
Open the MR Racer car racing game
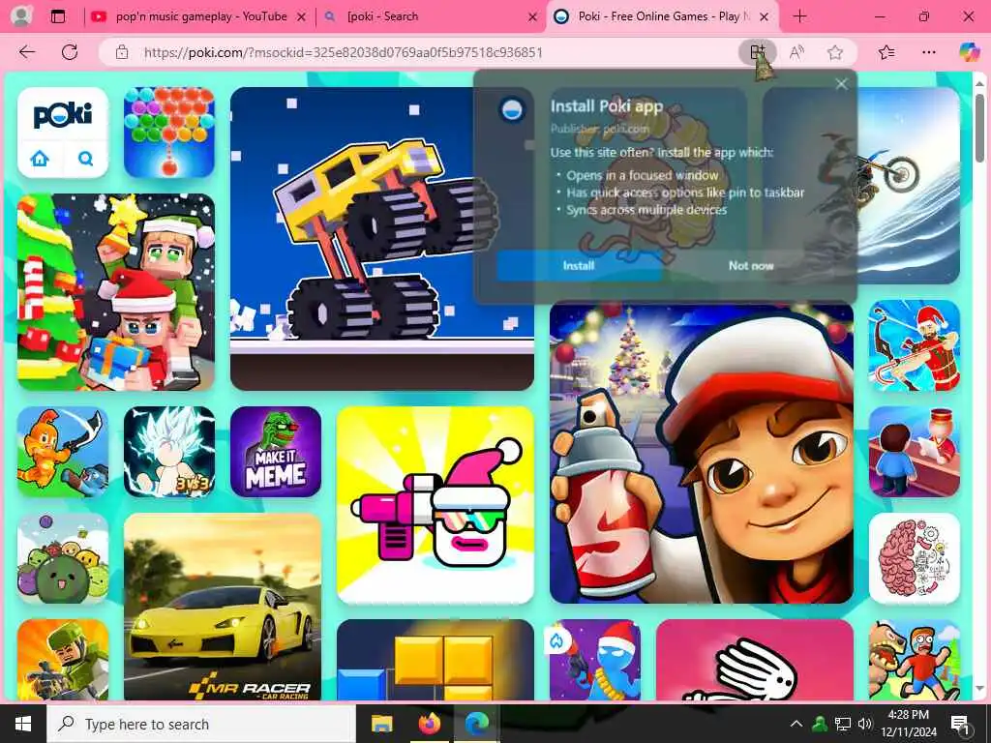223,607
